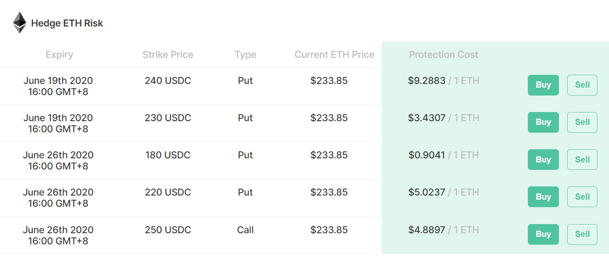Click the Current ETH Price header

pyautogui.click(x=335, y=55)
